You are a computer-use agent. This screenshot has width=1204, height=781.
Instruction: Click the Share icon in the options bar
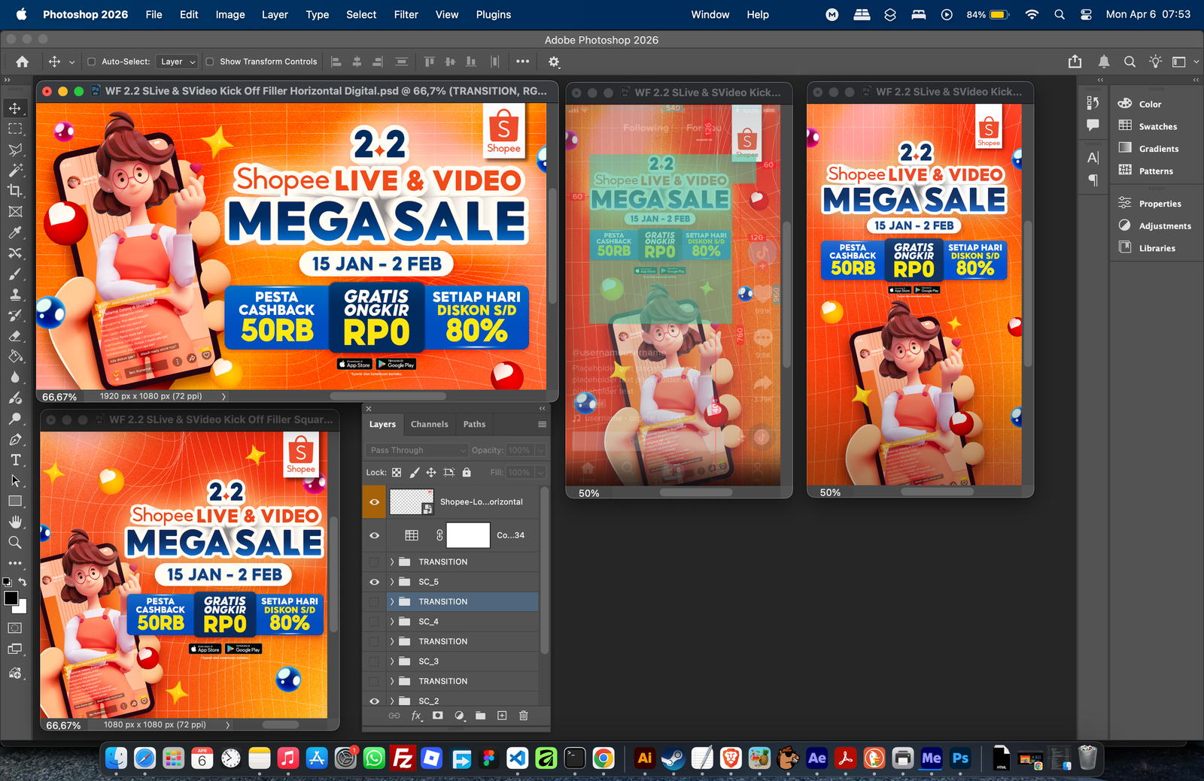[1075, 62]
